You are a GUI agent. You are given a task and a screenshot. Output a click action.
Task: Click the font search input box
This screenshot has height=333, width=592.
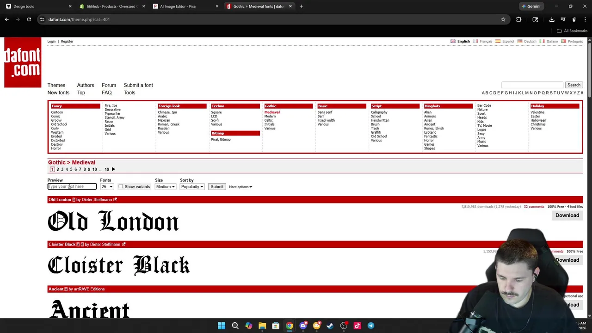pyautogui.click(x=532, y=85)
